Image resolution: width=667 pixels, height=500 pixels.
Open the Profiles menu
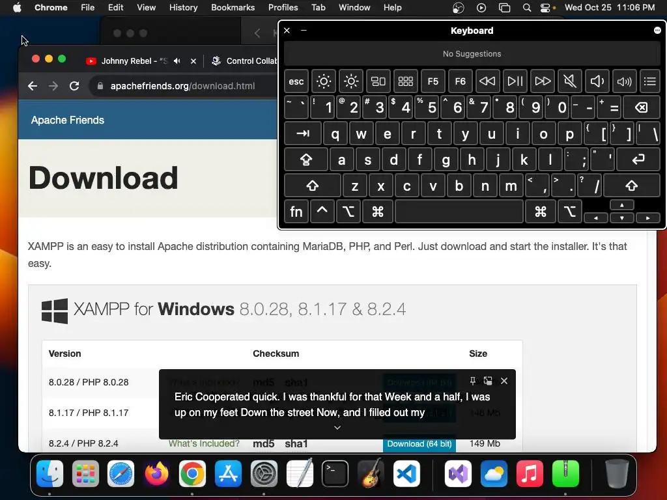coord(283,7)
